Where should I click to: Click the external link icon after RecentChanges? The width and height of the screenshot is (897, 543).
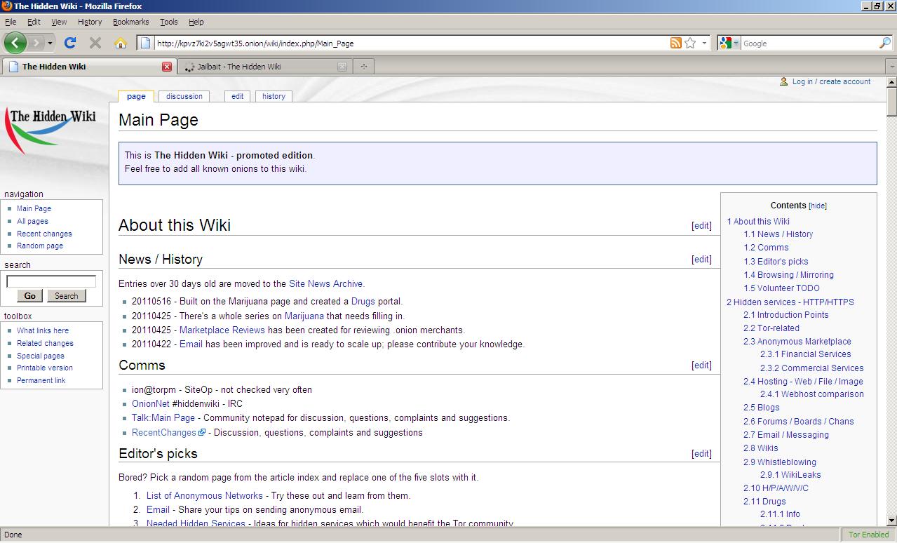[202, 433]
